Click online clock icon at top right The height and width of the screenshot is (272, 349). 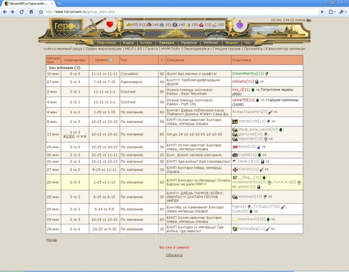click(x=309, y=20)
